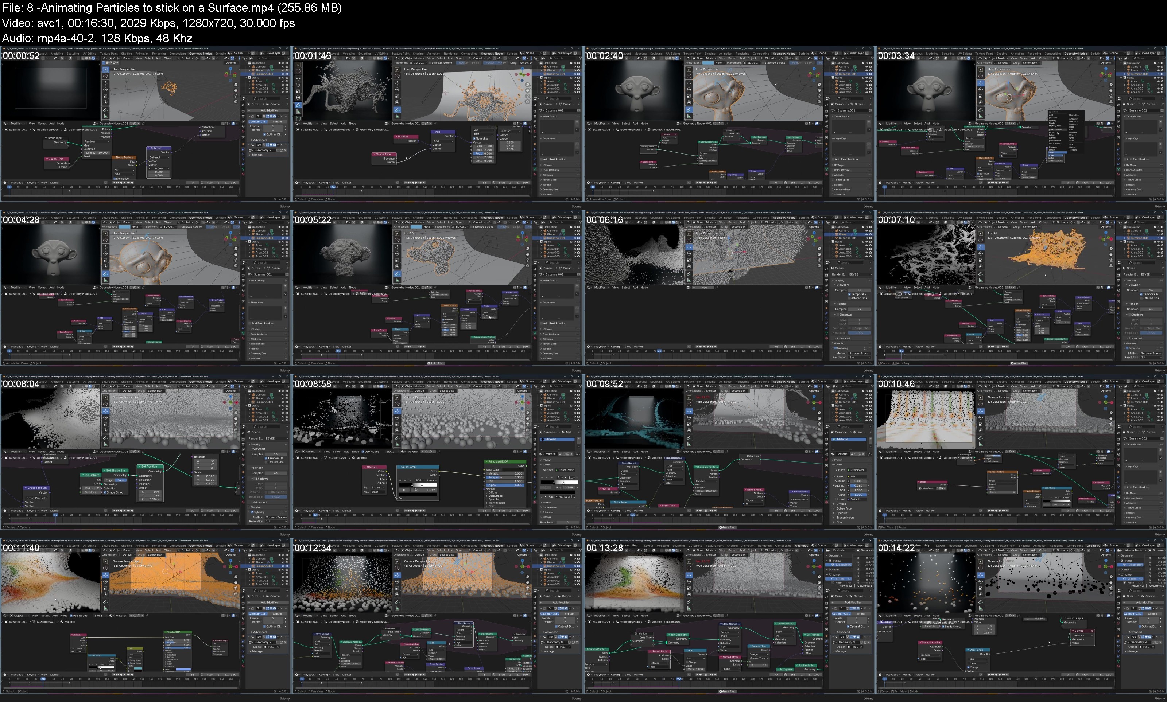Viewport: 1167px width, 702px height.
Task: In the 00:08:58 frame, click the Suzanne.001 breadcrumb mesh icon
Action: coord(326,458)
